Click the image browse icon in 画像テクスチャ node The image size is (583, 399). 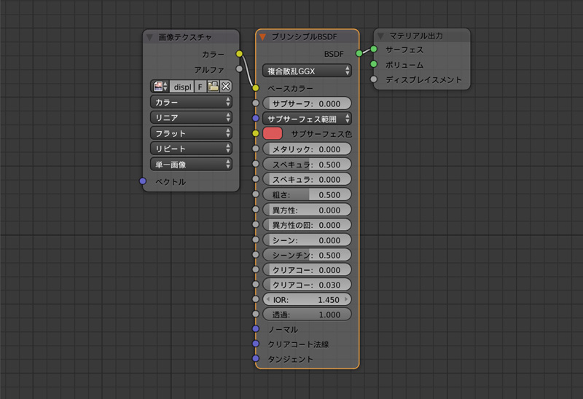(159, 86)
